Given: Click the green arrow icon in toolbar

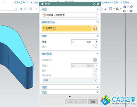Looking at the screenshot, I should (21, 9).
